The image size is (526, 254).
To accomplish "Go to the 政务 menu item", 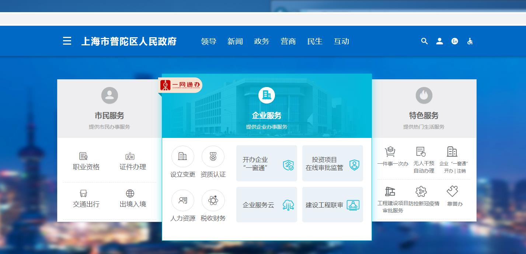I will tap(262, 41).
